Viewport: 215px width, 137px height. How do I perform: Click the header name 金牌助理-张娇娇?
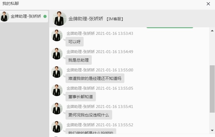click(86, 19)
